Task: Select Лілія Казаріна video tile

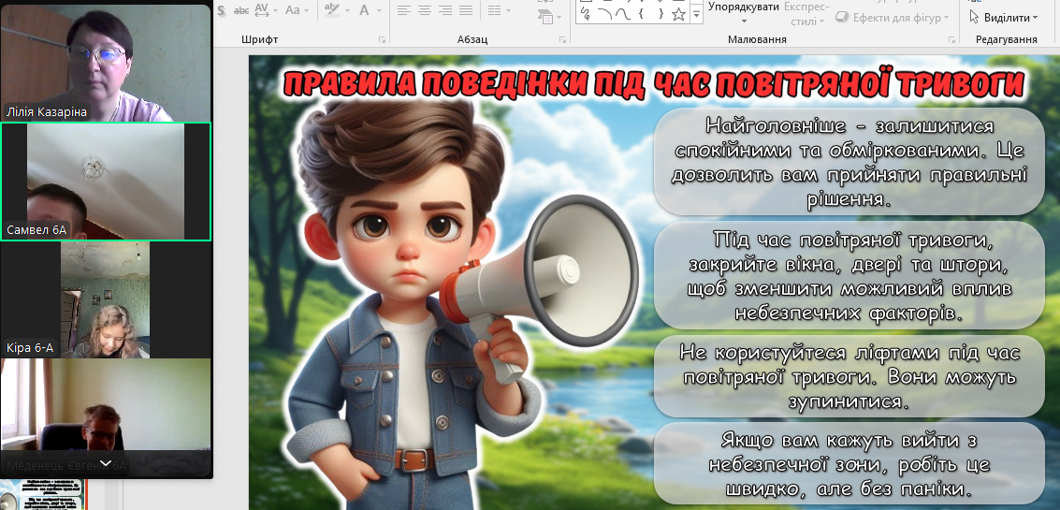Action: point(106,63)
